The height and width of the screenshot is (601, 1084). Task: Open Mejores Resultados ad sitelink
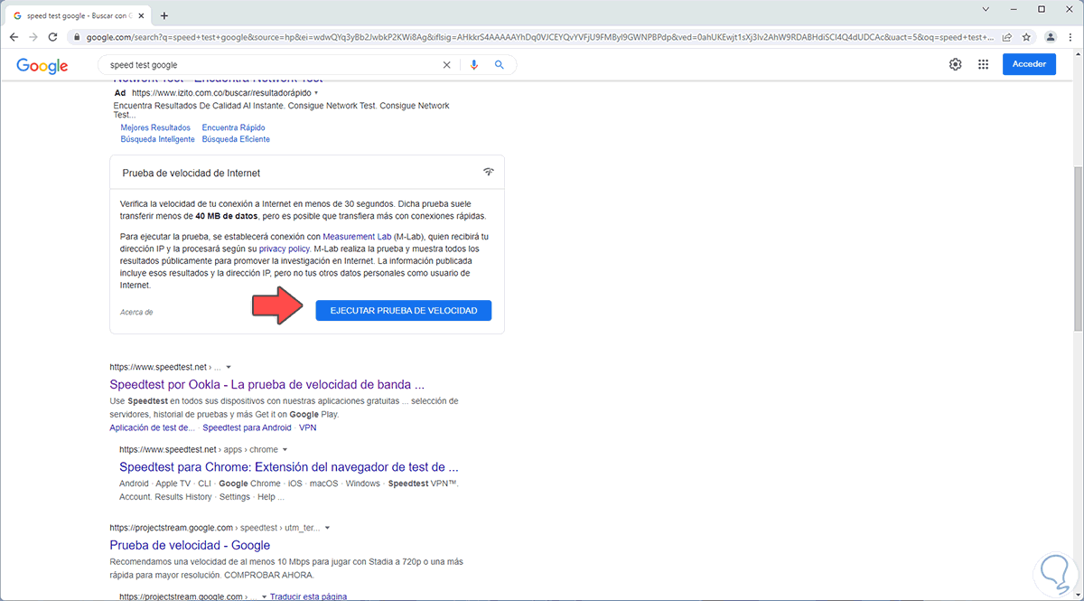155,128
